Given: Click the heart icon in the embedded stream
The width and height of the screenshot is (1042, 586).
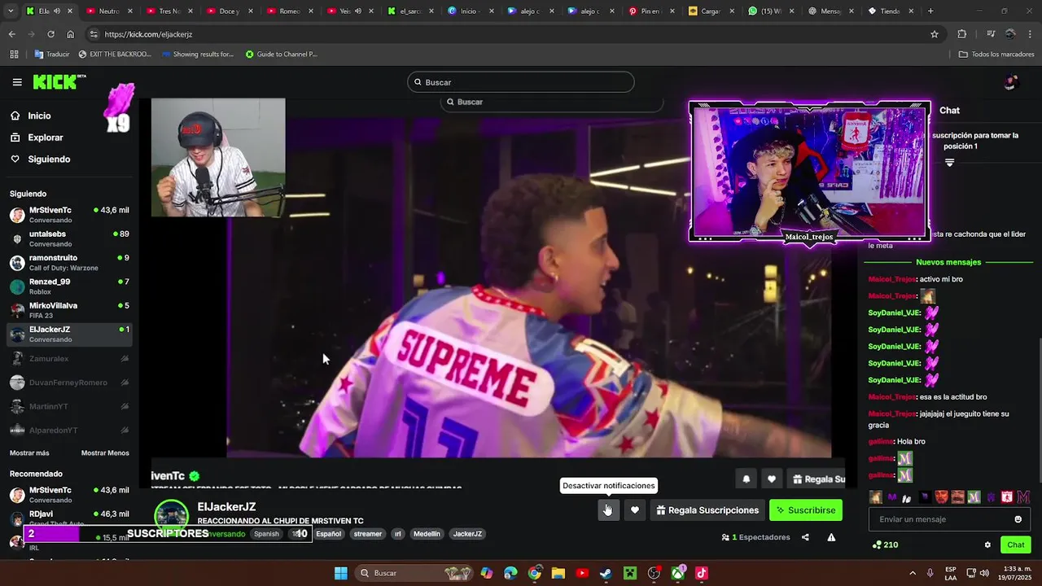Looking at the screenshot, I should point(772,479).
